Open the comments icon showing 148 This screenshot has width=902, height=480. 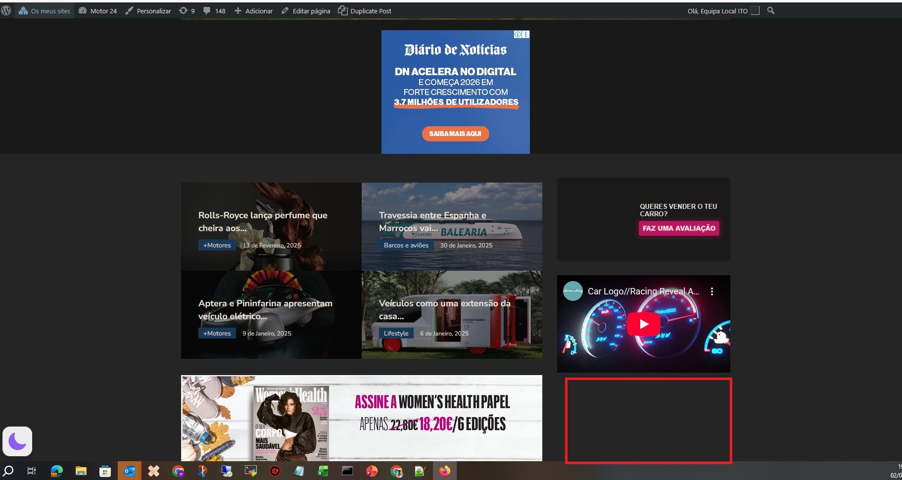[x=207, y=10]
